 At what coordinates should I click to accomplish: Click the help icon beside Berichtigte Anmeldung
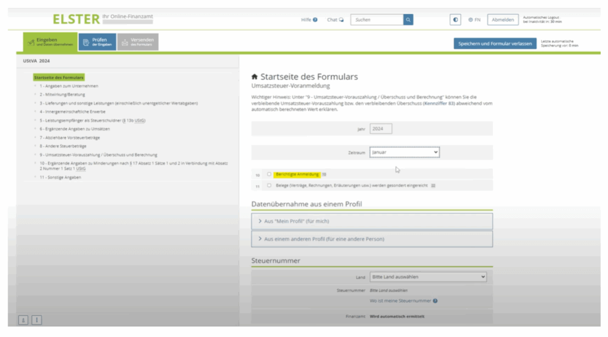pos(324,174)
